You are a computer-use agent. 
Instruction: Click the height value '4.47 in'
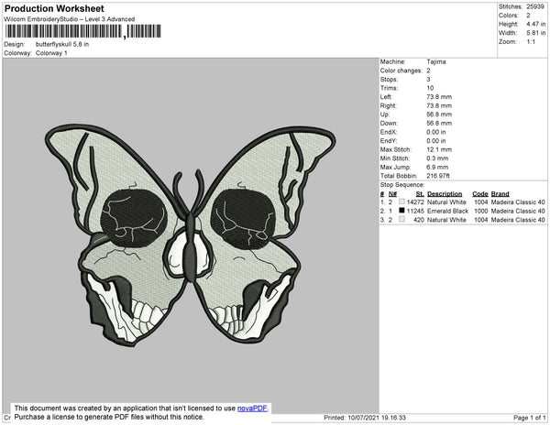(536, 24)
